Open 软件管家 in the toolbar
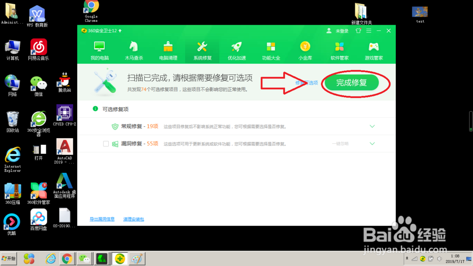The image size is (473, 266). coord(339,51)
